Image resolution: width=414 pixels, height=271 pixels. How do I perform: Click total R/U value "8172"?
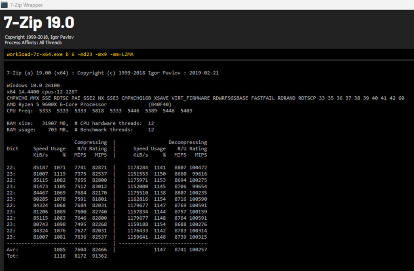click(x=80, y=256)
